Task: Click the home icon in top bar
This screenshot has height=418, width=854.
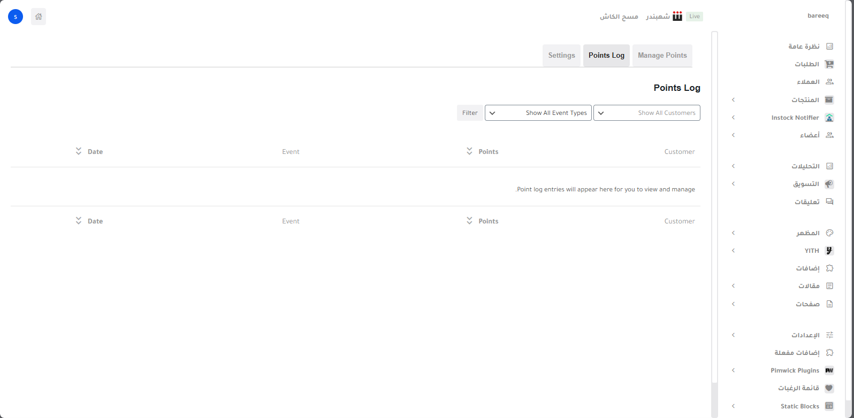Action: tap(39, 17)
